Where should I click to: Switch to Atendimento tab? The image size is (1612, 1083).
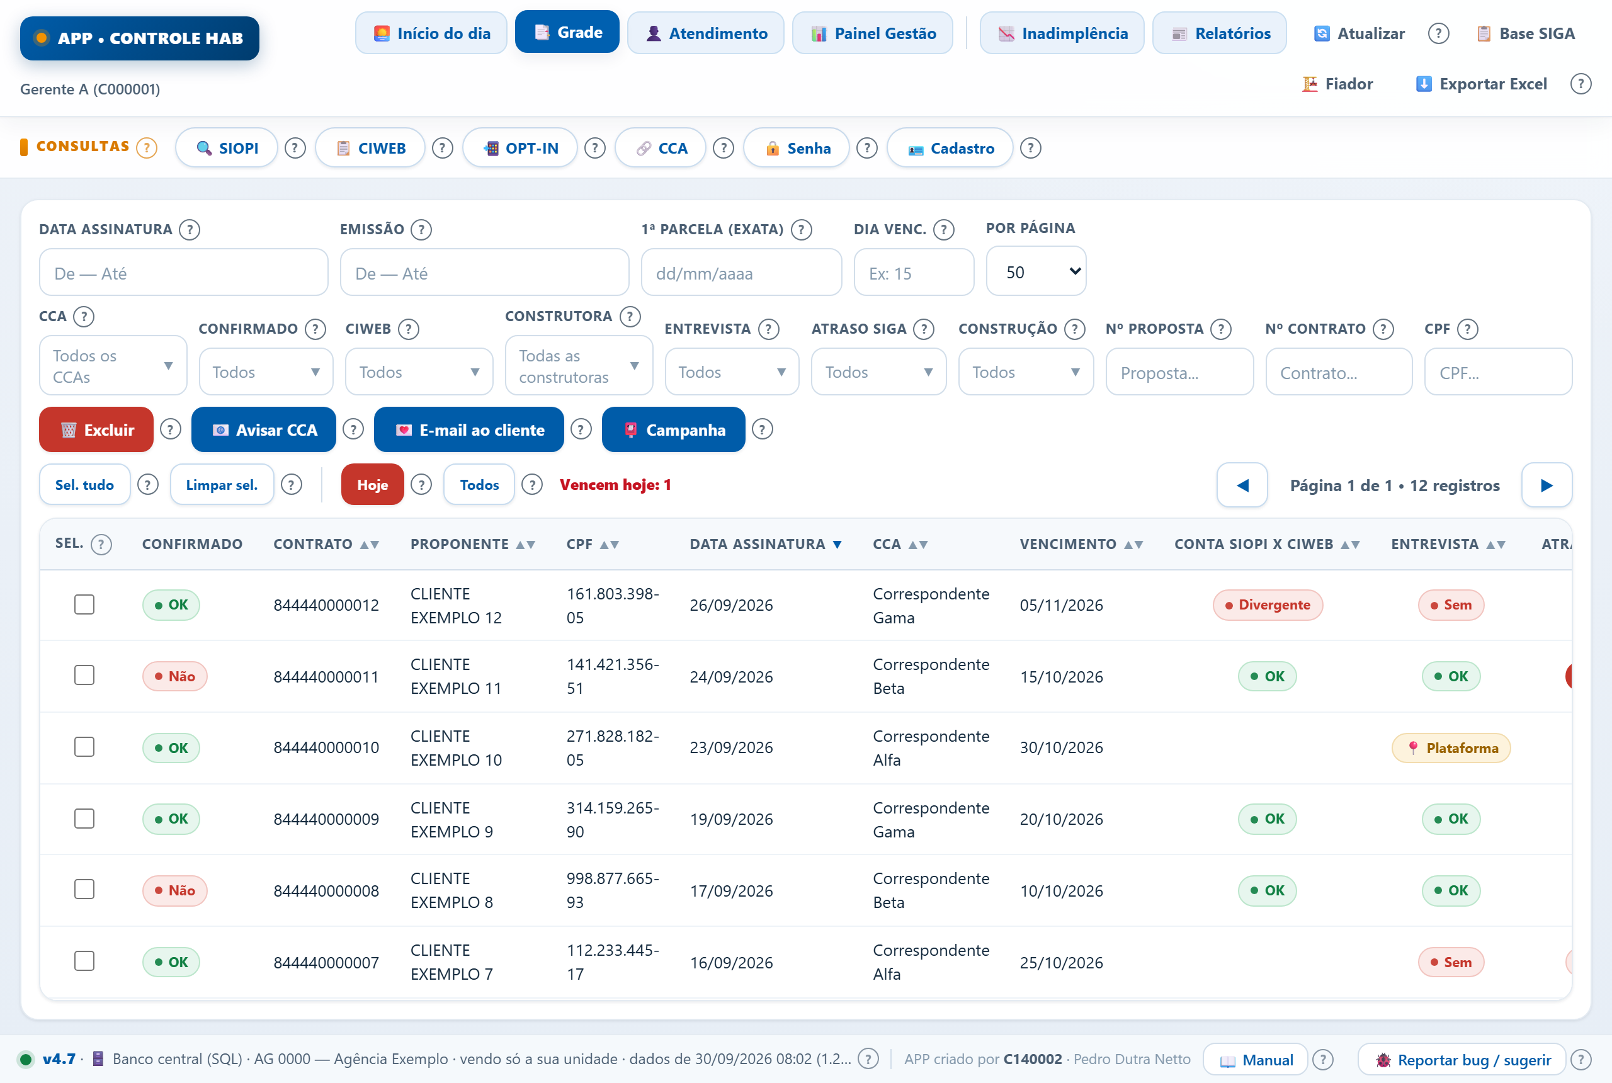pyautogui.click(x=705, y=33)
